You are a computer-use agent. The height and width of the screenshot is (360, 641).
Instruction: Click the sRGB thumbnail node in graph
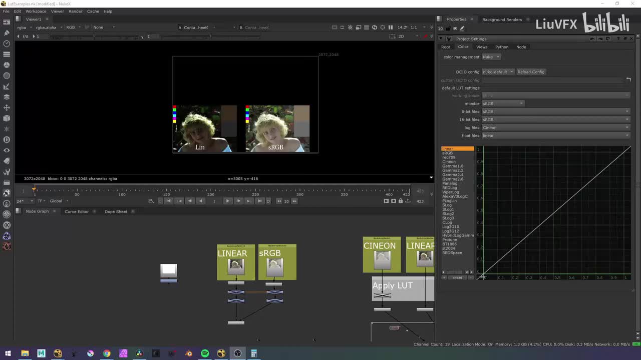pyautogui.click(x=274, y=266)
